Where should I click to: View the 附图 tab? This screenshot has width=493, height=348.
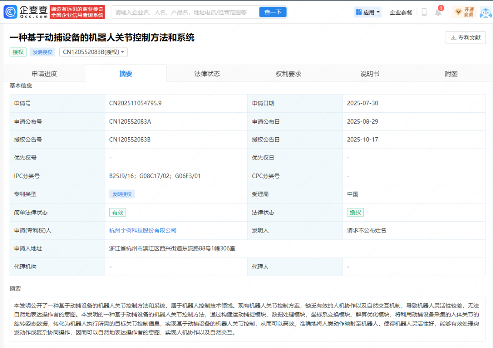451,74
